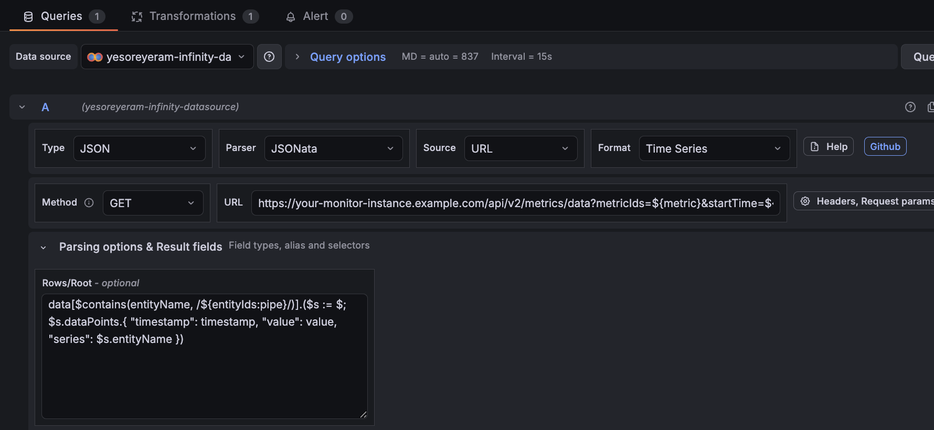Click into the URL input field
This screenshot has width=934, height=430.
516,203
